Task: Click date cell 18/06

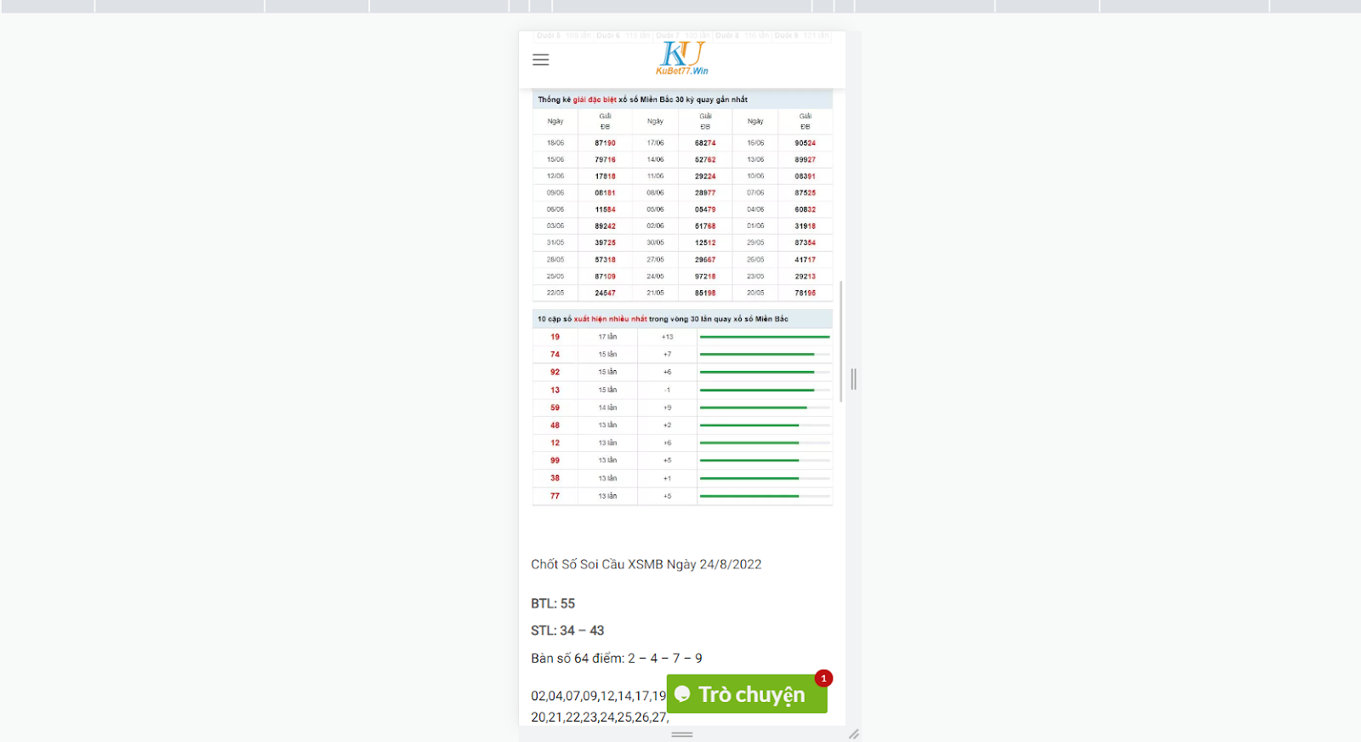Action: [x=555, y=143]
